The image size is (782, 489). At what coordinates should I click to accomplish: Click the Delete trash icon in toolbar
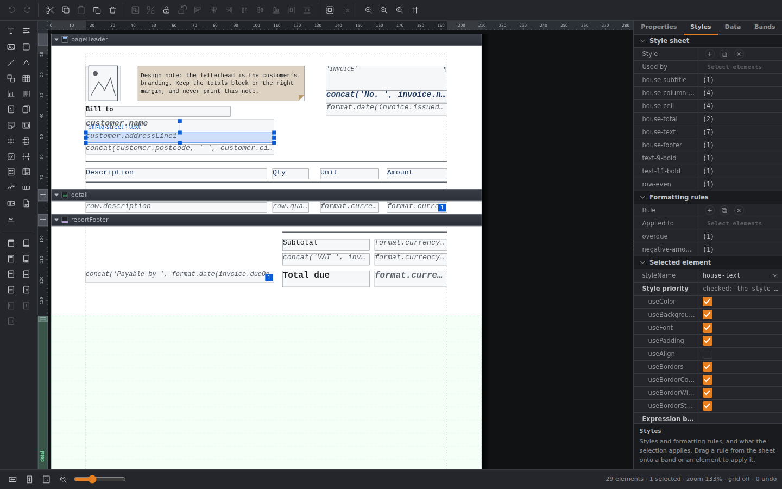pyautogui.click(x=112, y=10)
